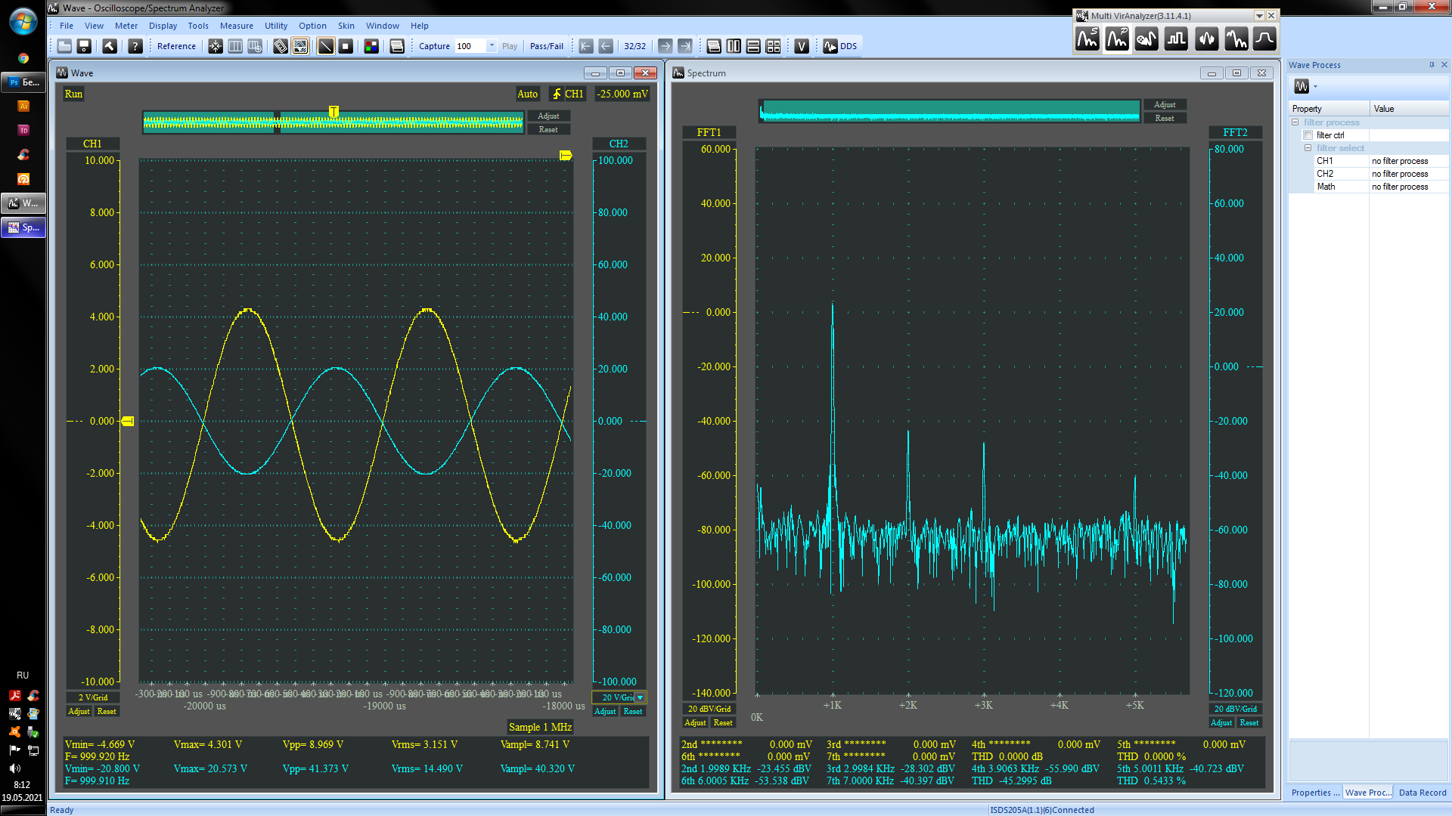1452x816 pixels.
Task: Enable the filter ctrl checkbox
Action: [1308, 135]
